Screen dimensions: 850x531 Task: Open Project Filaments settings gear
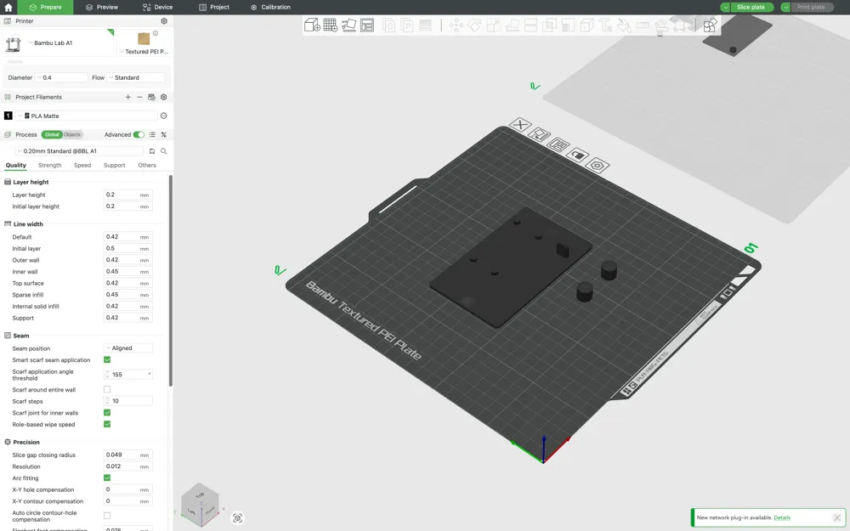(x=164, y=97)
